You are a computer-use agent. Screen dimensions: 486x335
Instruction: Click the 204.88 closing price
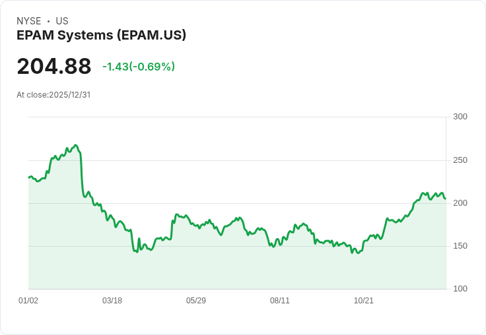pos(54,67)
